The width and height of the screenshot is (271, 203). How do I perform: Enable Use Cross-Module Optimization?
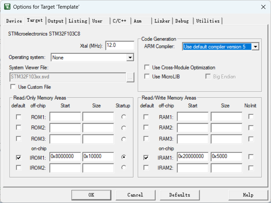tap(147, 67)
